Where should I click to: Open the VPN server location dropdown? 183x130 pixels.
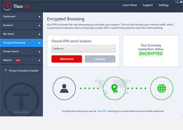pos(83,49)
